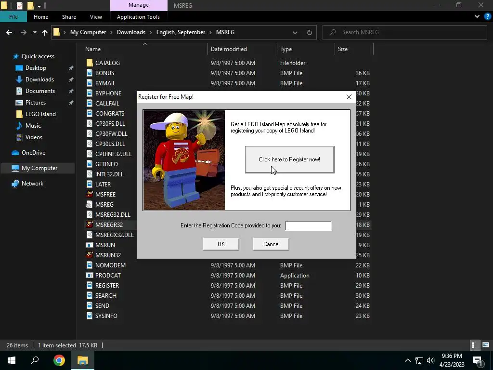Viewport: 493px width, 370px height.
Task: Select the MSREGR32 application icon
Action: [90, 225]
